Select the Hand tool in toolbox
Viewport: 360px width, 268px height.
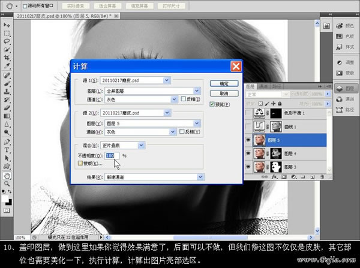7,176
